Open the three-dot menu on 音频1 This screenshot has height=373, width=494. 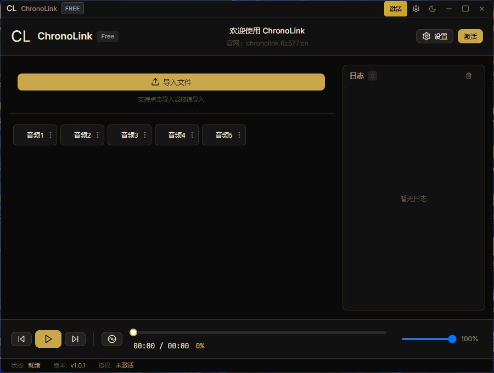(x=50, y=135)
